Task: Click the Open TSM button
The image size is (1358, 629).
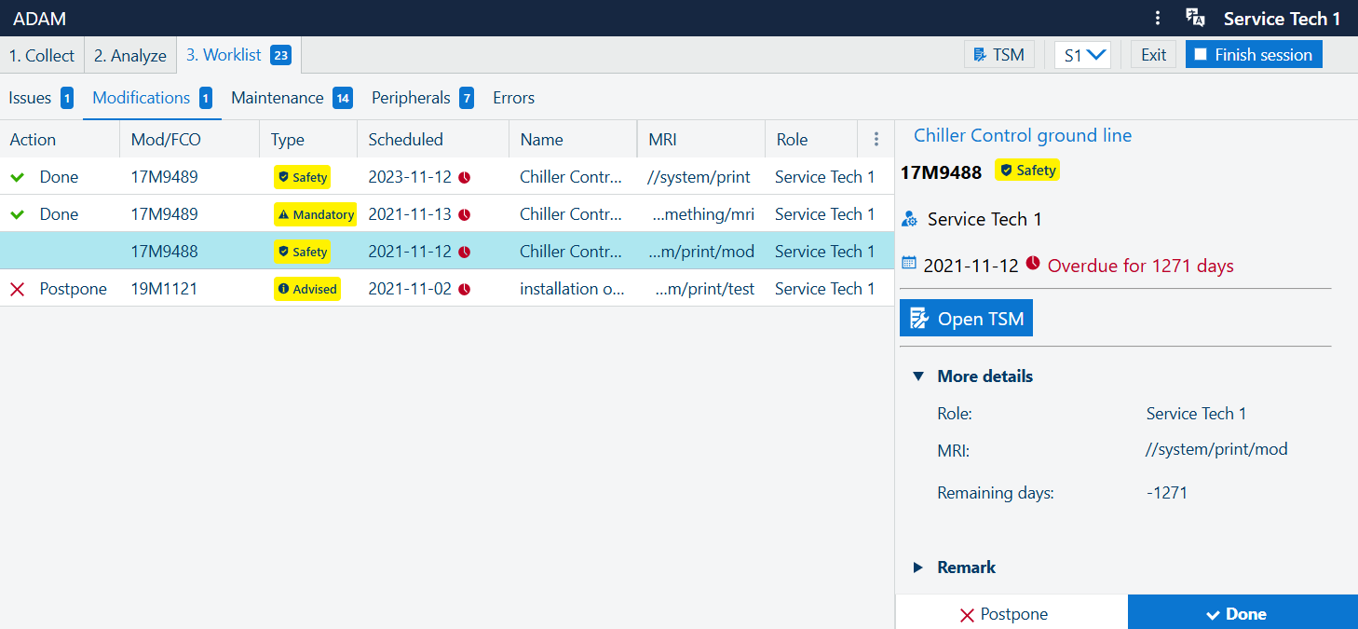Action: coord(966,319)
